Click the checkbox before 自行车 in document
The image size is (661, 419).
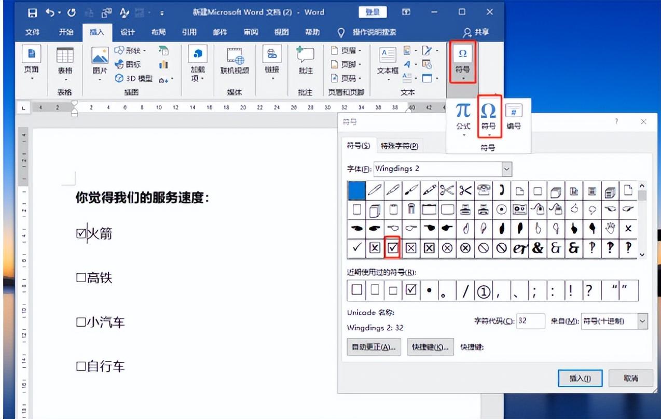(80, 367)
